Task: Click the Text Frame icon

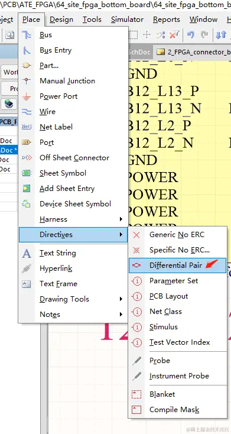Action: pos(27,284)
